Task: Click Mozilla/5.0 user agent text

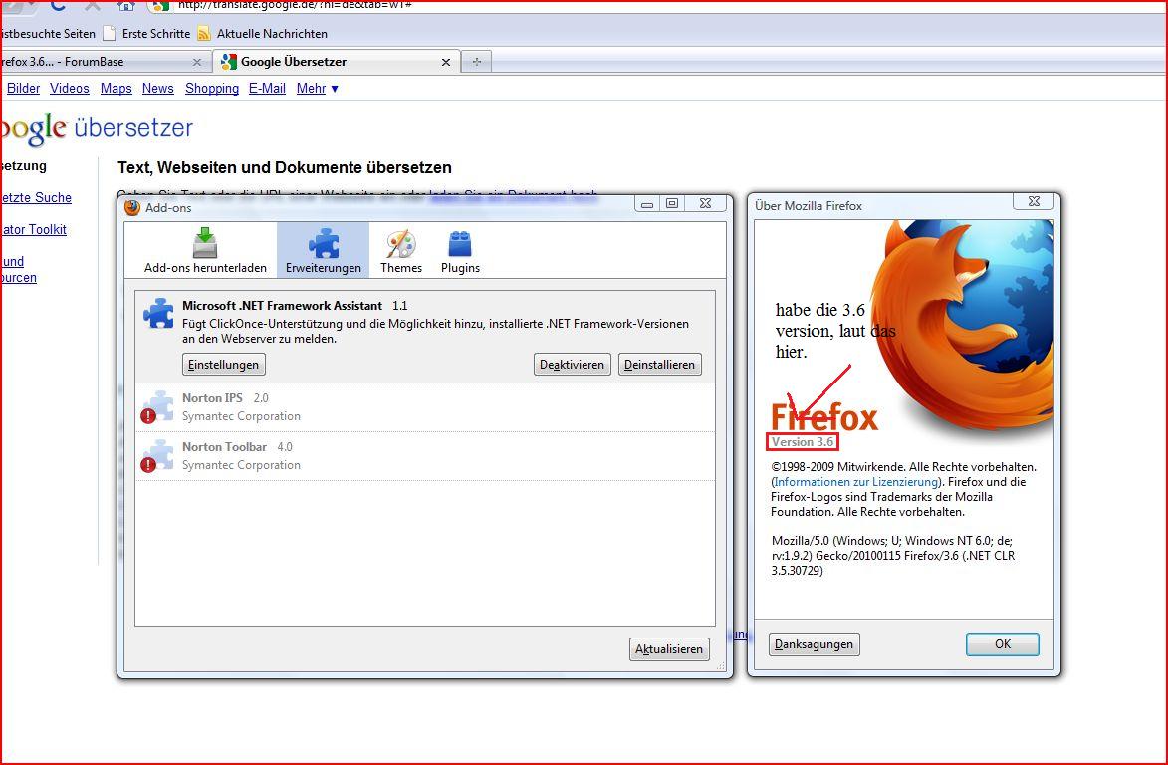Action: (893, 556)
